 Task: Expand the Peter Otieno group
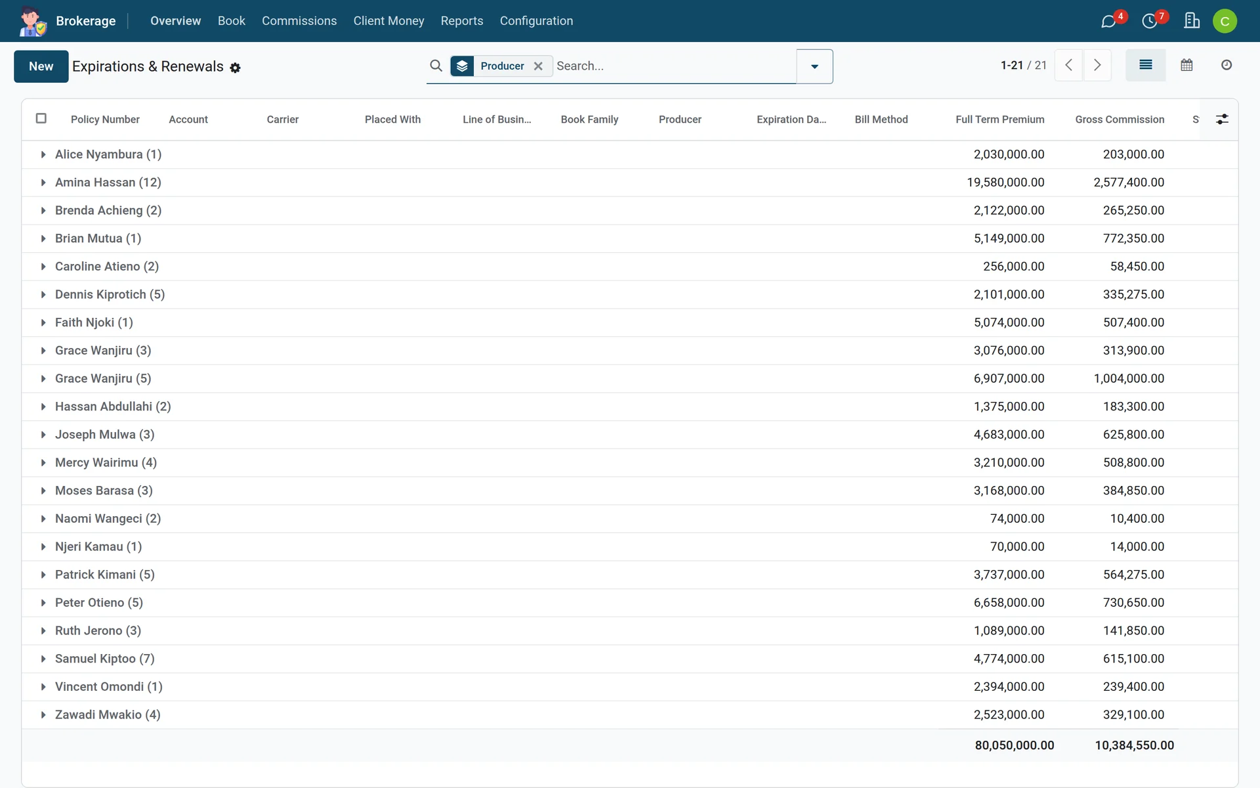pos(43,603)
